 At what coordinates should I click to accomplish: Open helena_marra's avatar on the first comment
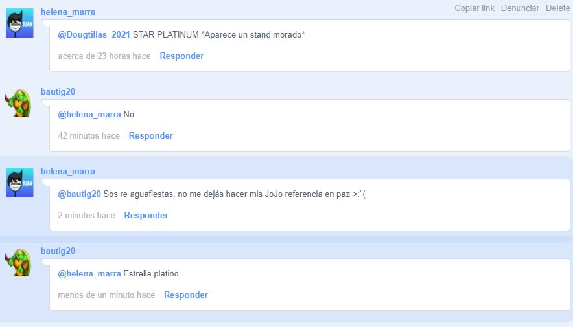coord(19,23)
